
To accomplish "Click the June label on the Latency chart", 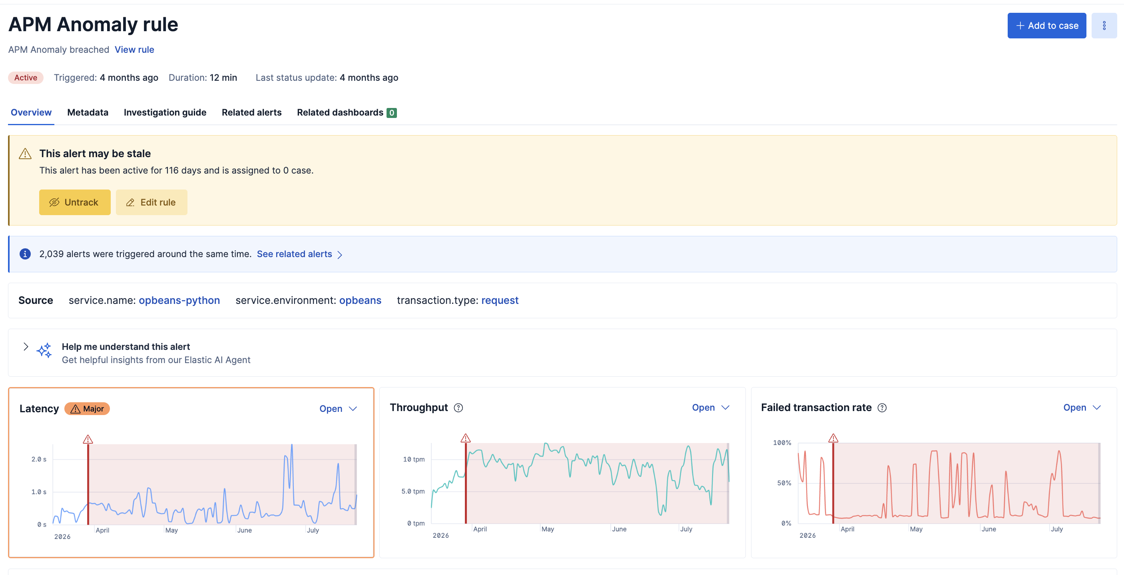I will [x=244, y=530].
